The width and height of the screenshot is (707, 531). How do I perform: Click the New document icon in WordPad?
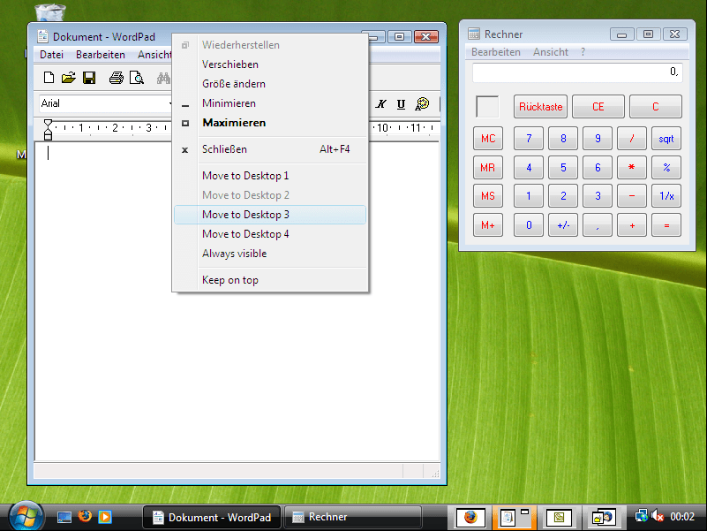click(x=49, y=78)
